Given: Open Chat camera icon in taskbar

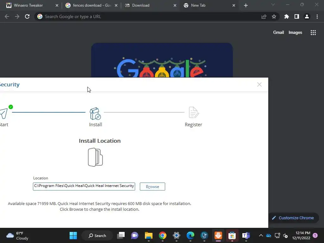Looking at the screenshot, I should [135, 235].
